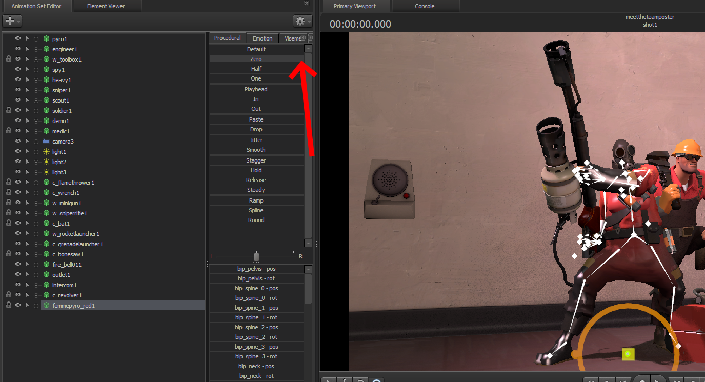Toggle visibility of spy1
705x382 pixels.
18,70
